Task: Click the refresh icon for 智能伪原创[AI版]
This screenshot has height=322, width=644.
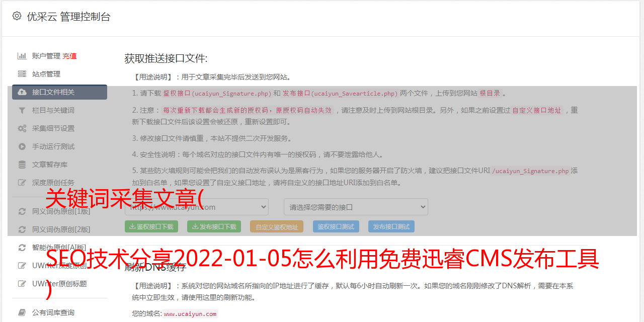Action: click(x=22, y=248)
